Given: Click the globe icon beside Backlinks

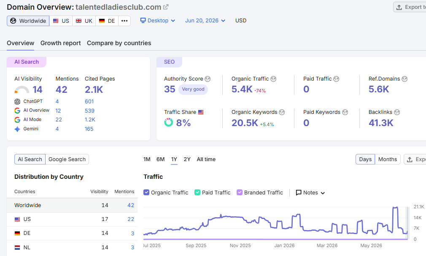Looking at the screenshot, I should [x=397, y=112].
